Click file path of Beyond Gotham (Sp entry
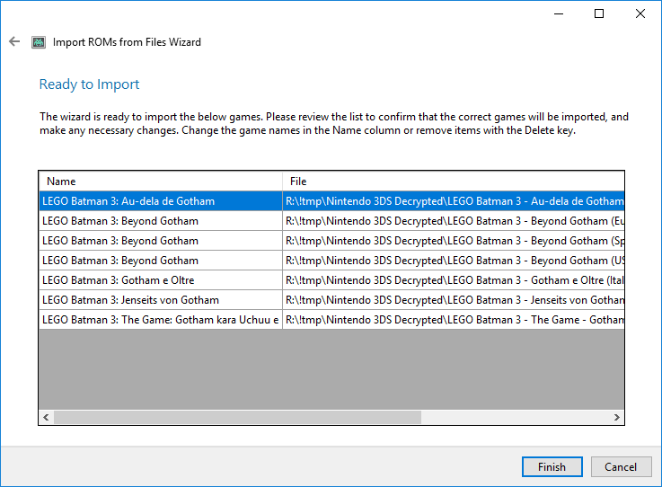Viewport: 662px width, 487px height. click(x=454, y=241)
